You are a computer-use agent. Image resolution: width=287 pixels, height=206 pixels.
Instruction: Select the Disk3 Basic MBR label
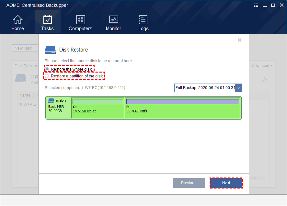58,108
